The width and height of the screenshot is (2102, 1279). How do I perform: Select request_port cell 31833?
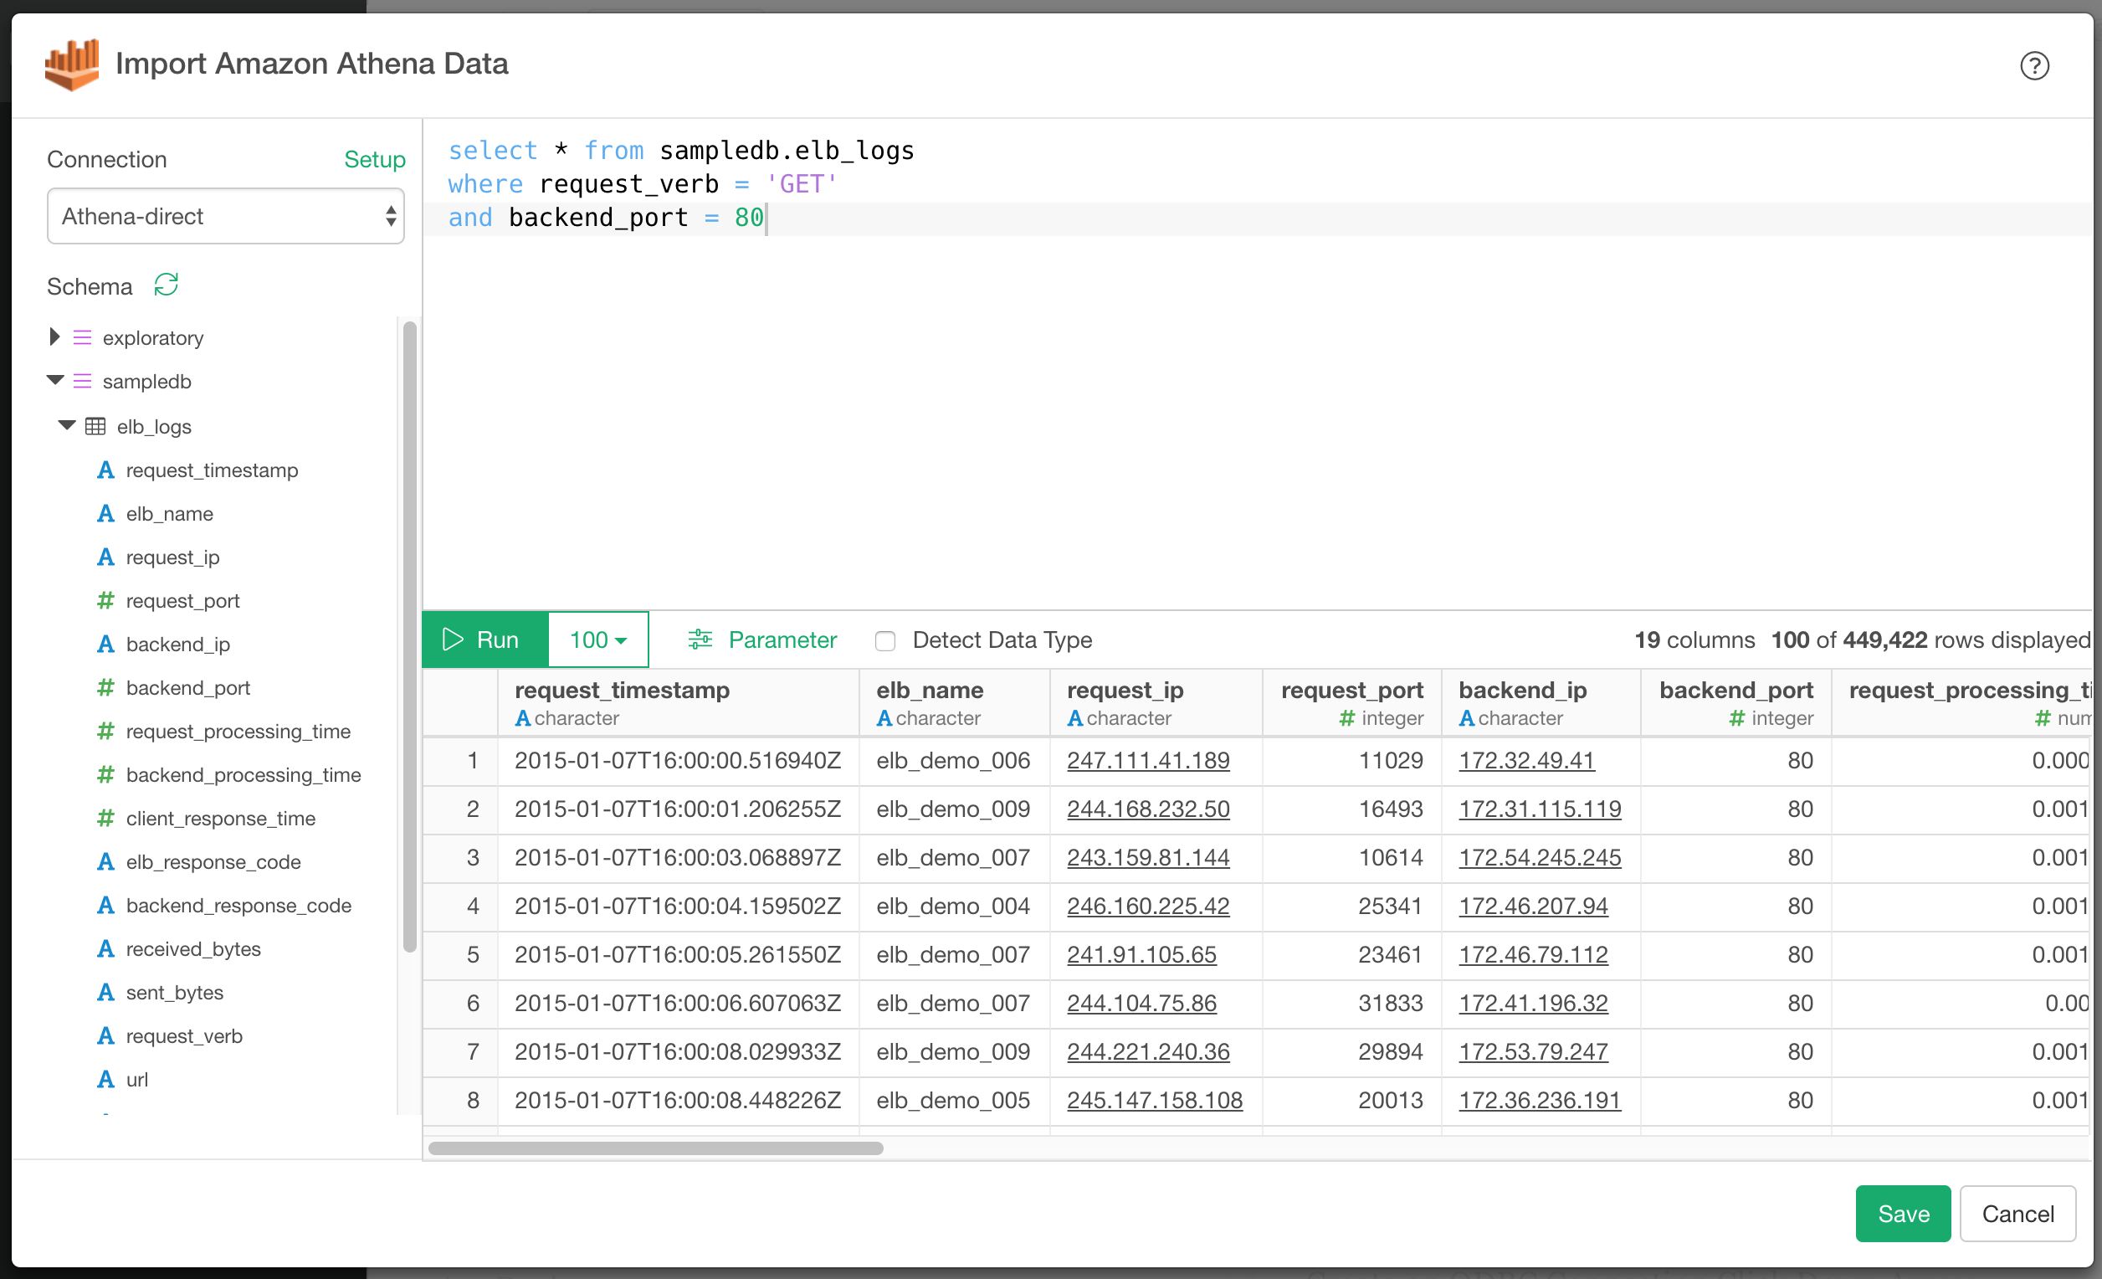(x=1352, y=1004)
